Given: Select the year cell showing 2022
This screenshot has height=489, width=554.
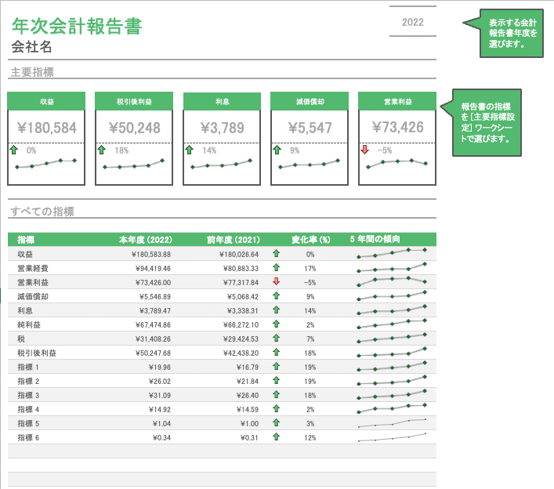Looking at the screenshot, I should pos(413,22).
